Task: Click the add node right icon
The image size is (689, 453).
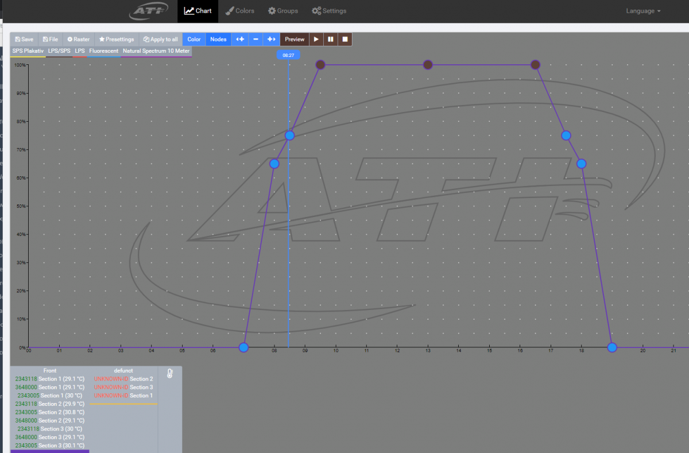Action: (272, 39)
